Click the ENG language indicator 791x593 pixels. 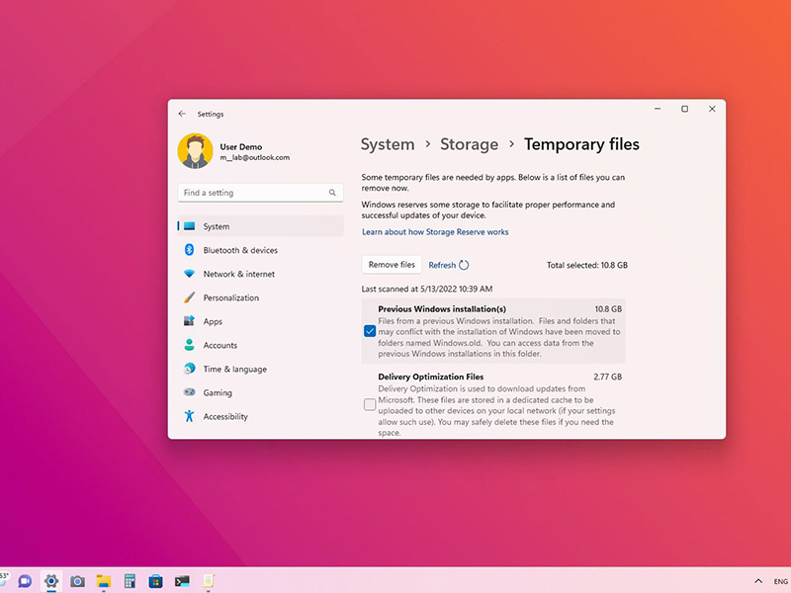(x=780, y=581)
